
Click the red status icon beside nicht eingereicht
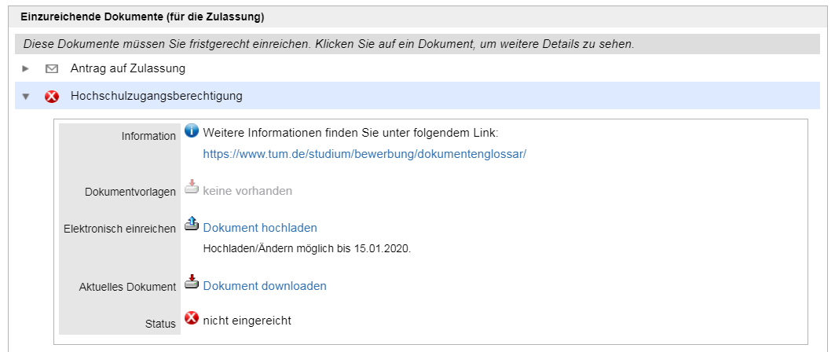(192, 319)
